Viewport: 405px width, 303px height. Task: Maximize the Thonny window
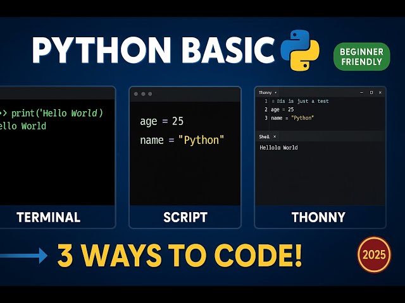(x=371, y=92)
